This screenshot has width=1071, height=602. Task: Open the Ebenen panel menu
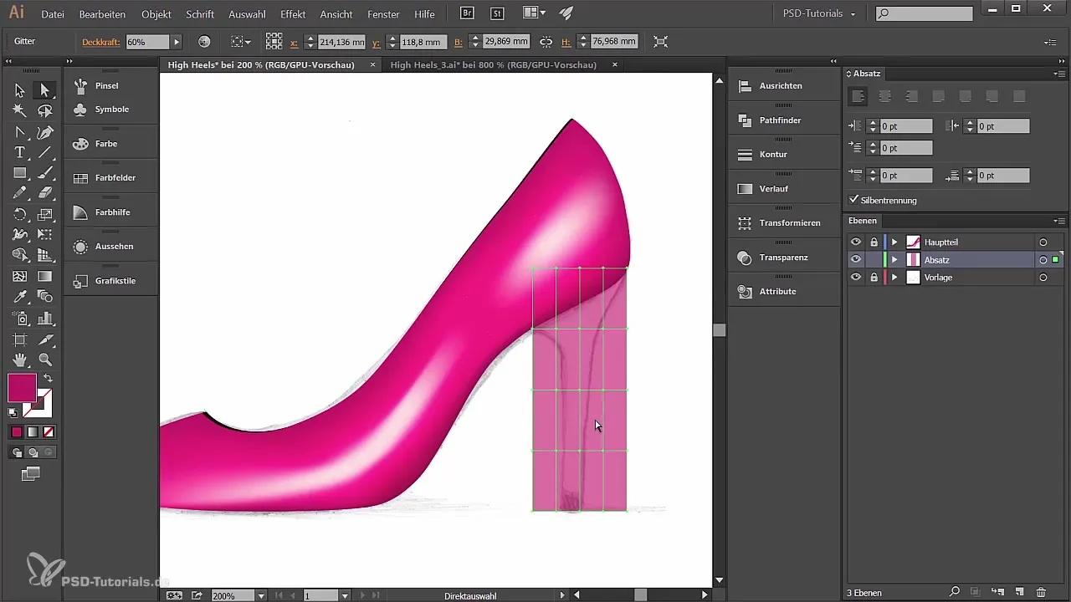tap(1058, 221)
